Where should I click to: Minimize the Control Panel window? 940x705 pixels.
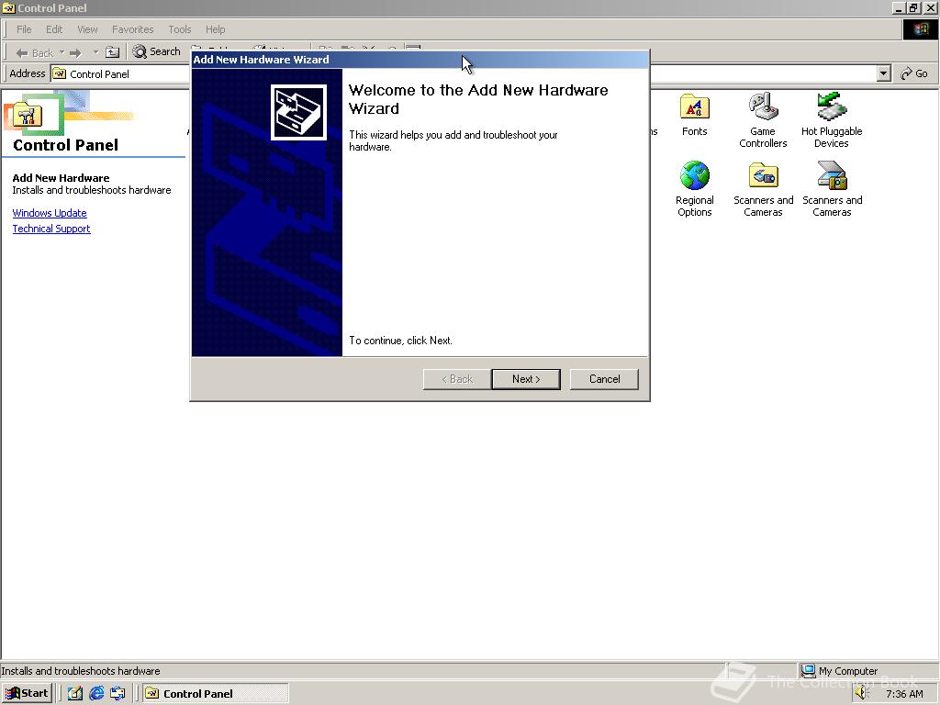[899, 7]
